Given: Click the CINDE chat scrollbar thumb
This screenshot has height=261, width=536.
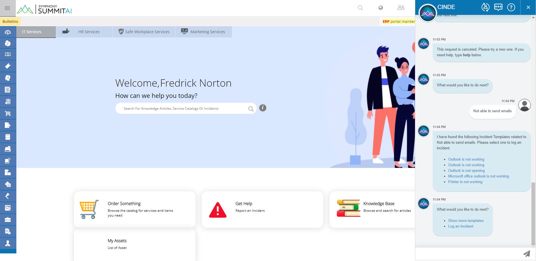Looking at the screenshot, I should 533,214.
